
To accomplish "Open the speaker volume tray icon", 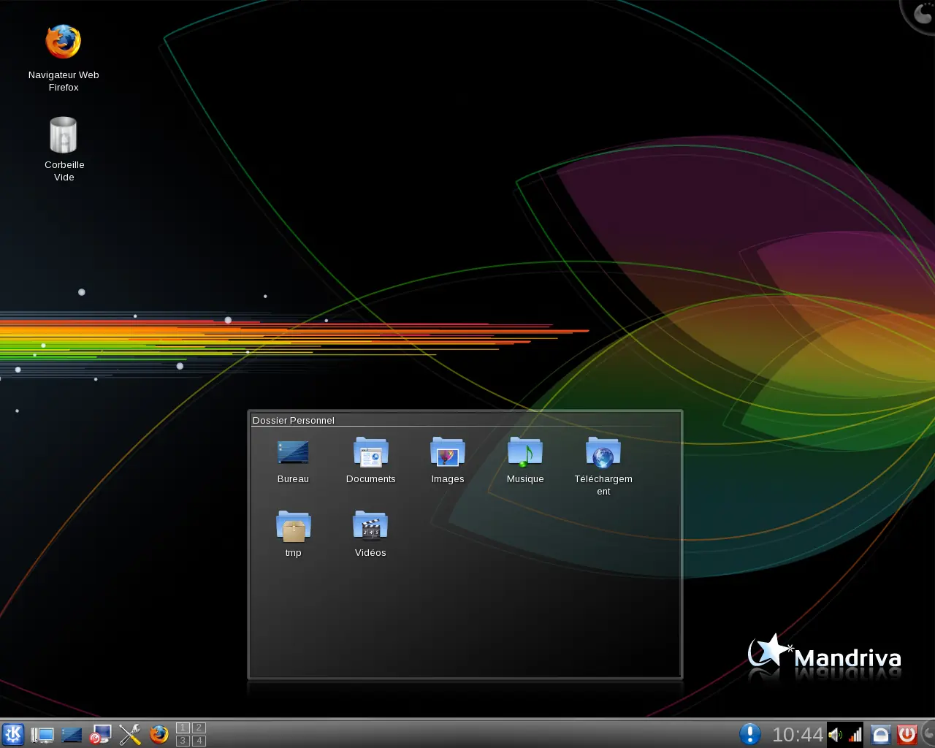I will (835, 735).
